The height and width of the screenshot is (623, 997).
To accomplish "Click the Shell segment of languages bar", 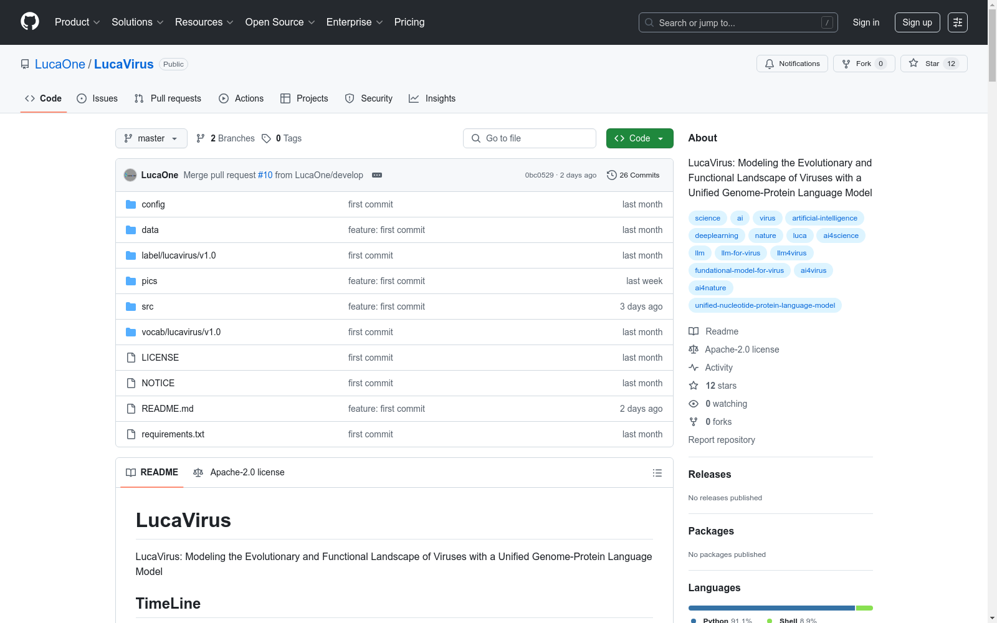I will point(864,608).
